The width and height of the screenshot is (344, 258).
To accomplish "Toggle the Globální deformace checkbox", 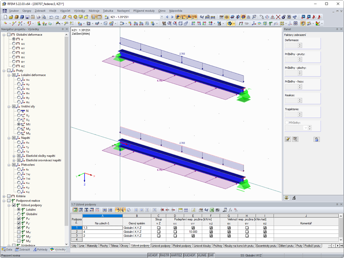I will pyautogui.click(x=9, y=34).
